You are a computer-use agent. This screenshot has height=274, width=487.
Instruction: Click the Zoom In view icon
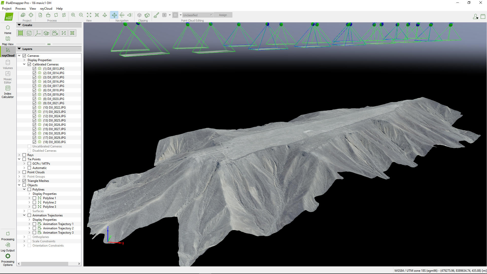pyautogui.click(x=73, y=15)
